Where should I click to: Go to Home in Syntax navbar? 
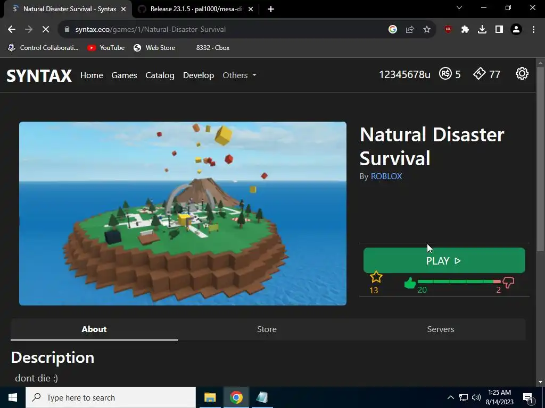pyautogui.click(x=92, y=75)
